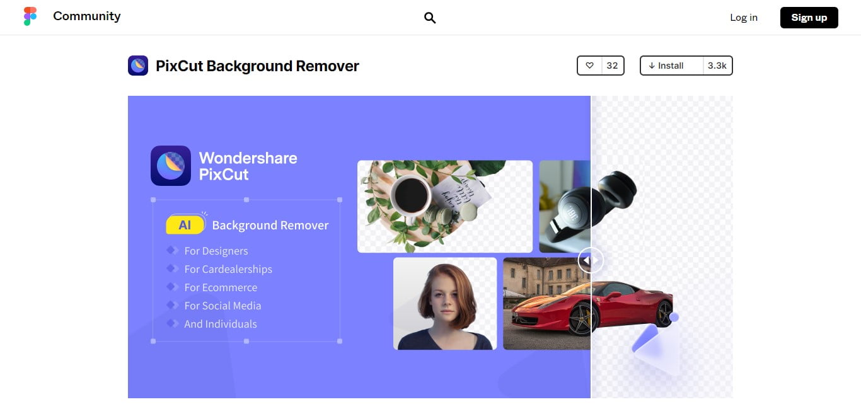Viewport: 861px width, 414px height.
Task: Click the PixCut Background Remover title heading
Action: (257, 66)
